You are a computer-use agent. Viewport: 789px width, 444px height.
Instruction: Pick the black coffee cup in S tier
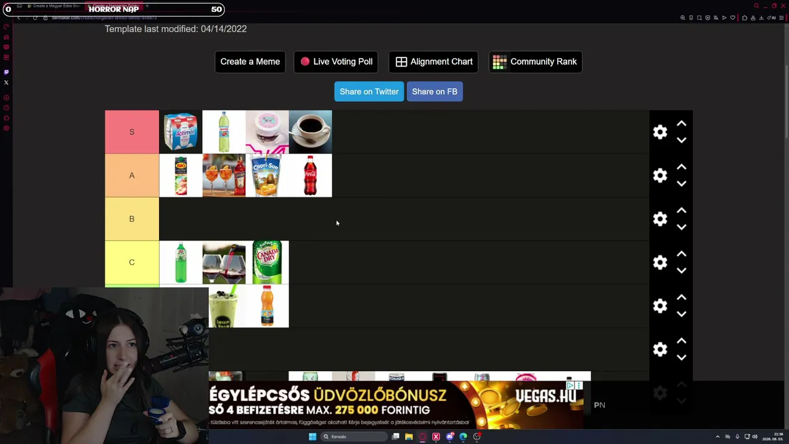pyautogui.click(x=310, y=132)
